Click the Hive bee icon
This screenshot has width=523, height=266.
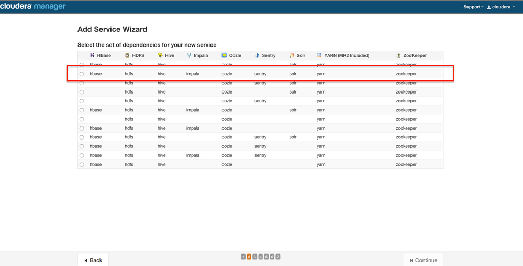[x=160, y=55]
